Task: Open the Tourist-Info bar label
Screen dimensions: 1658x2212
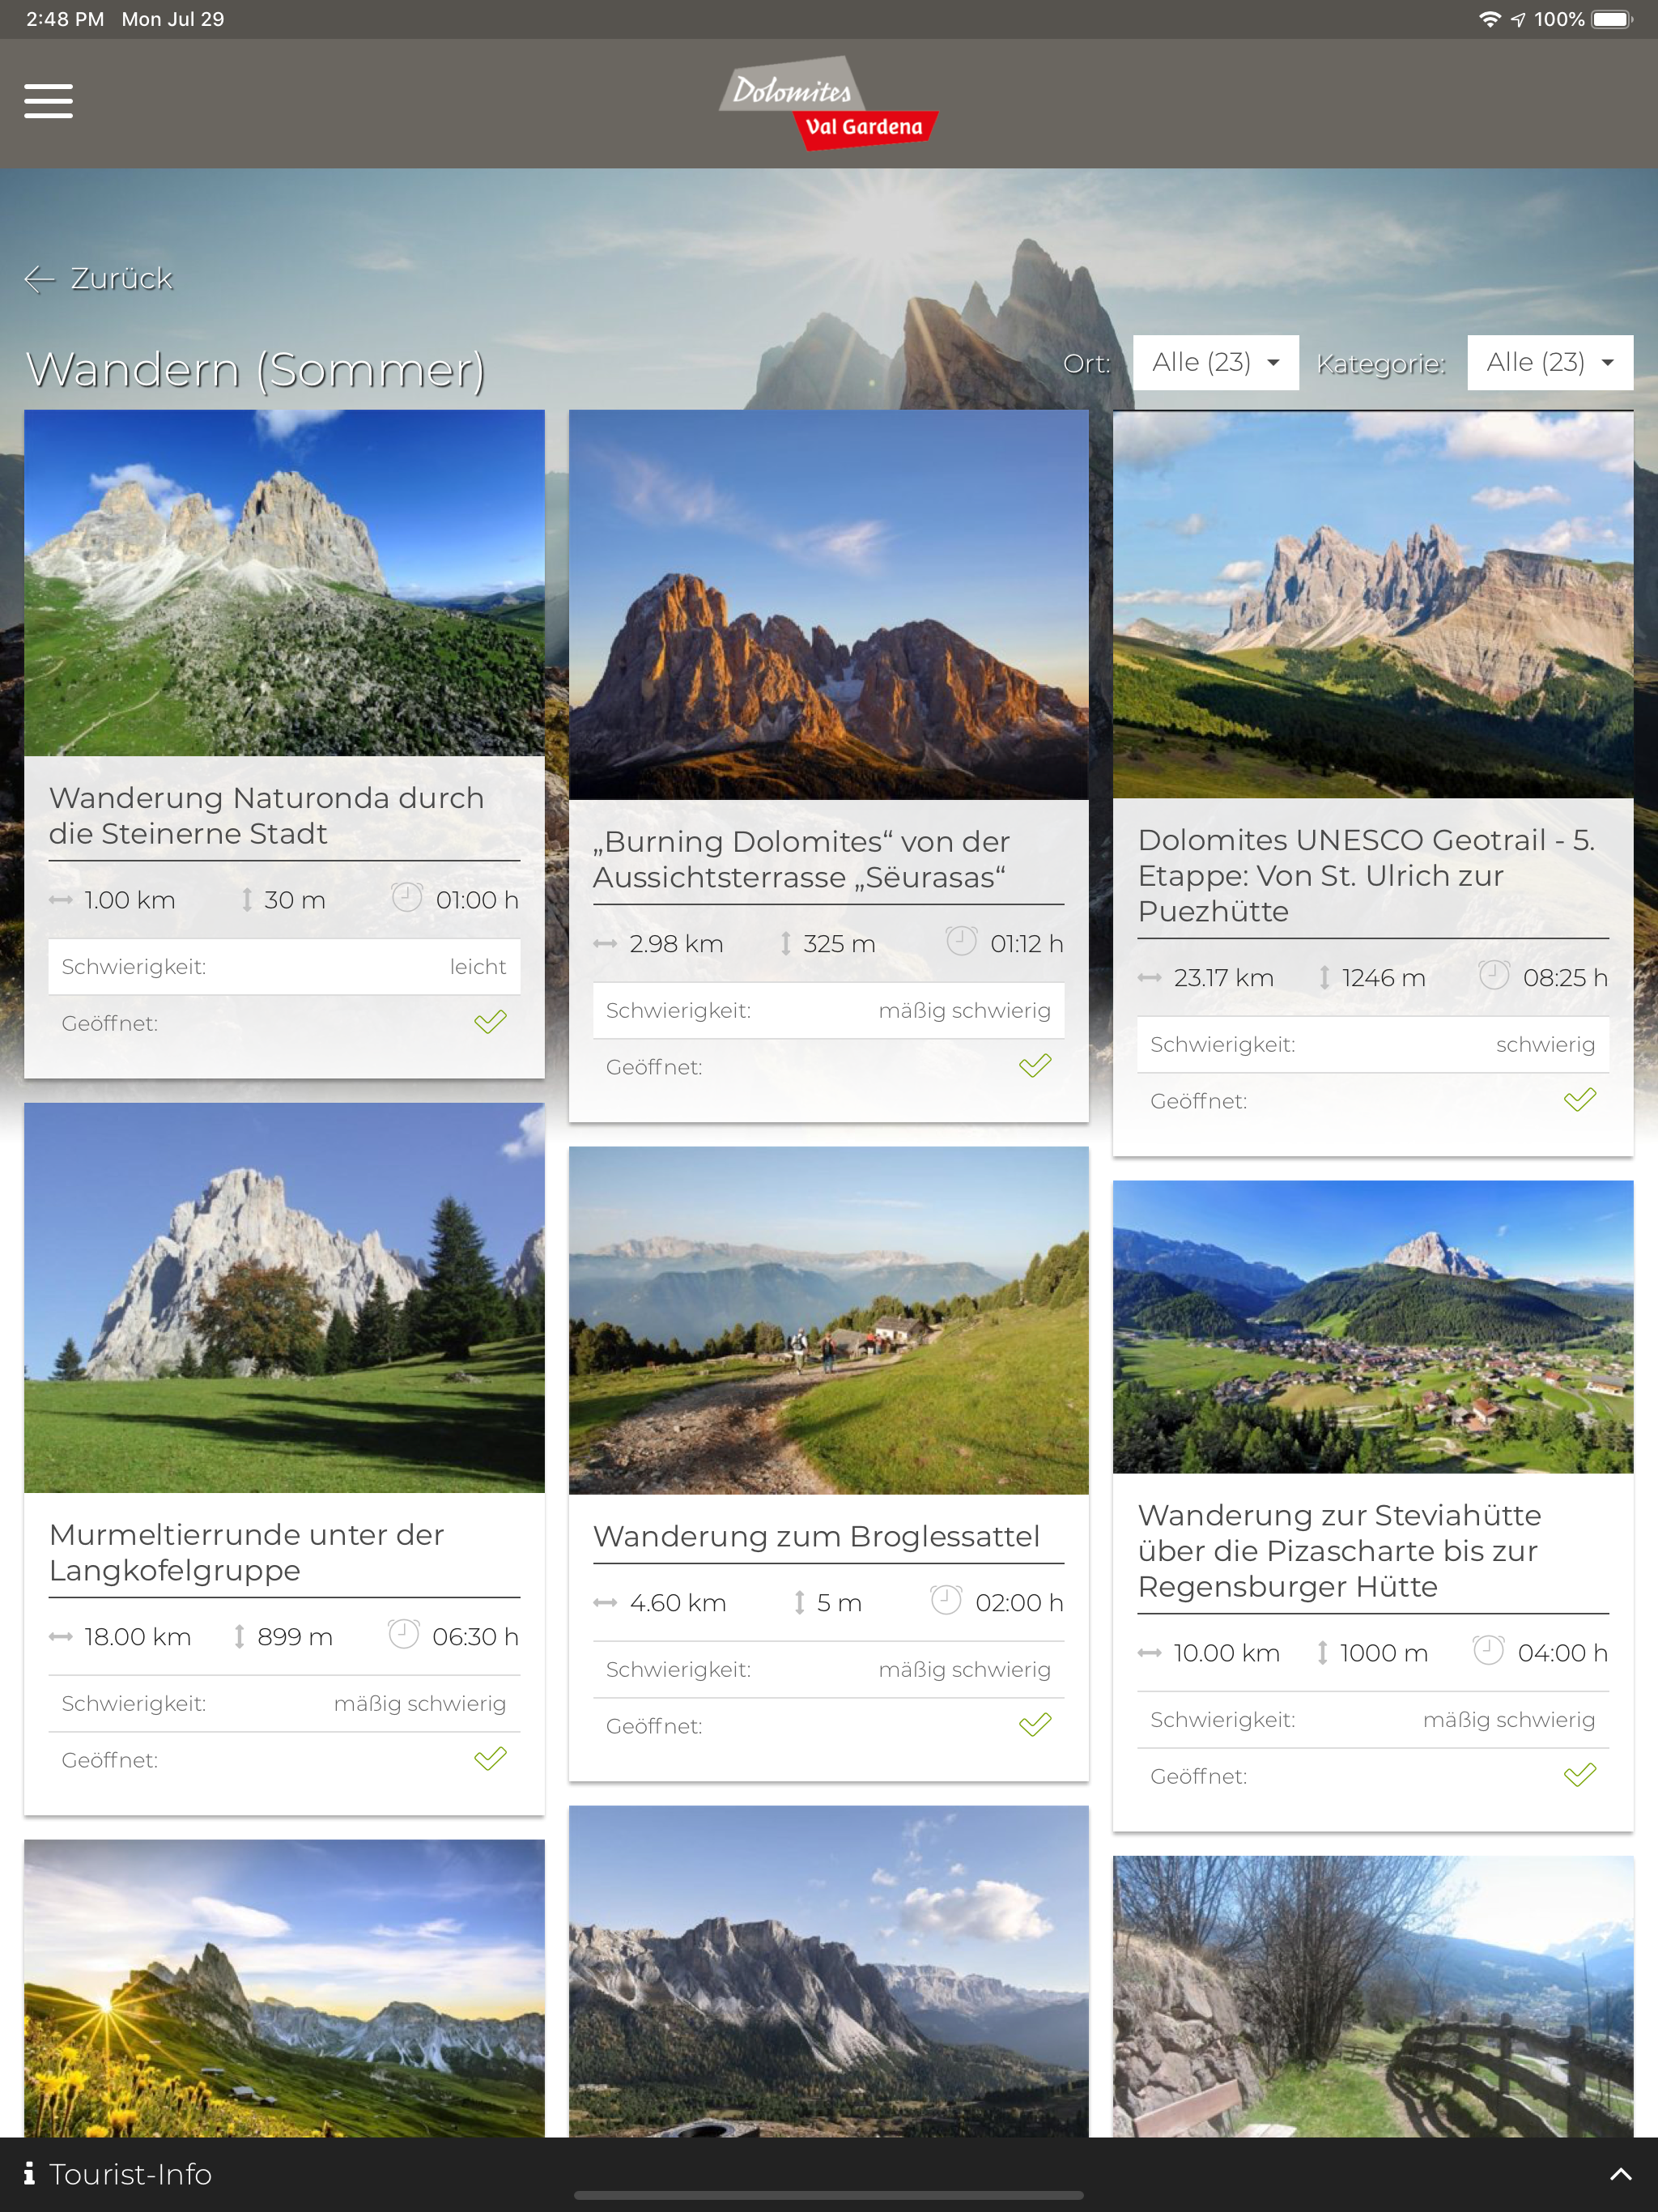Action: (x=131, y=2174)
